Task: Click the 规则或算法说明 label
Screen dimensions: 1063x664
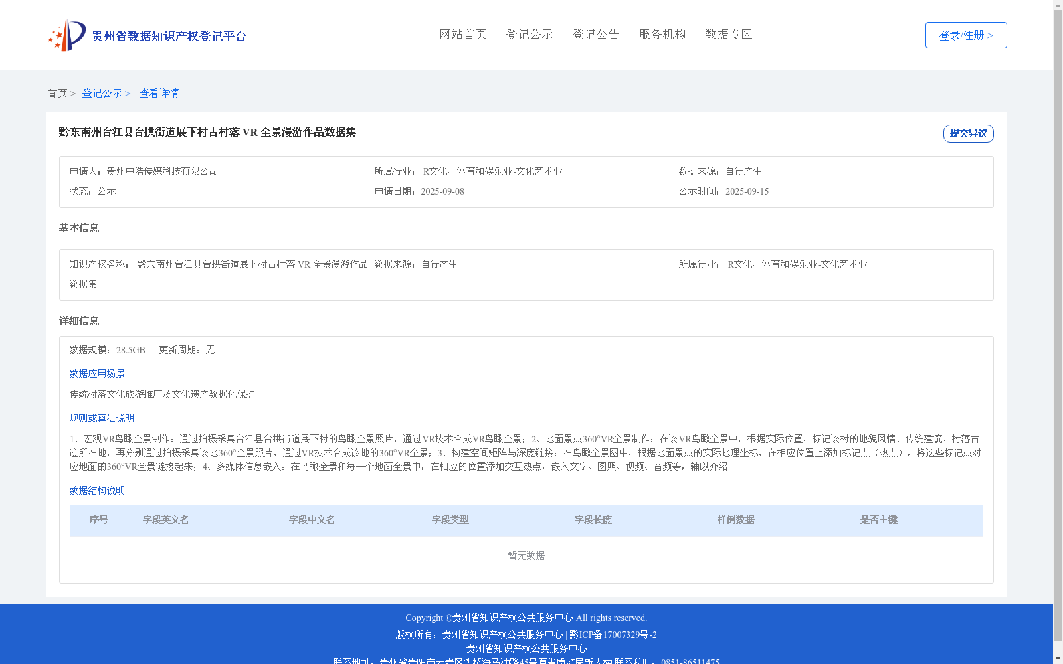Action: click(x=102, y=418)
